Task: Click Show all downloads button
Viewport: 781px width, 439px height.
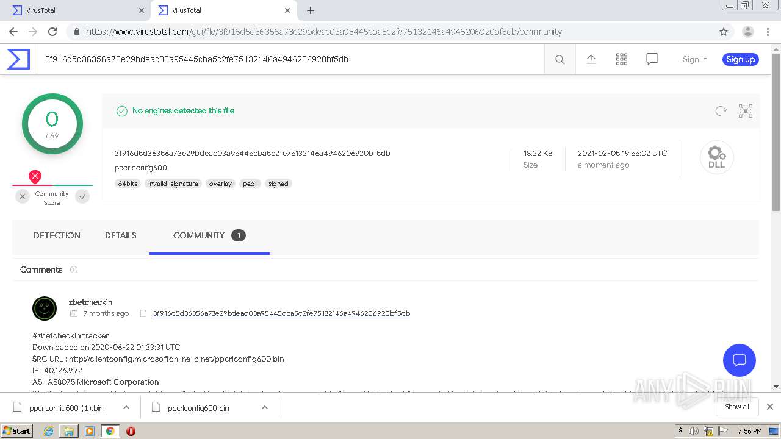Action: [737, 407]
